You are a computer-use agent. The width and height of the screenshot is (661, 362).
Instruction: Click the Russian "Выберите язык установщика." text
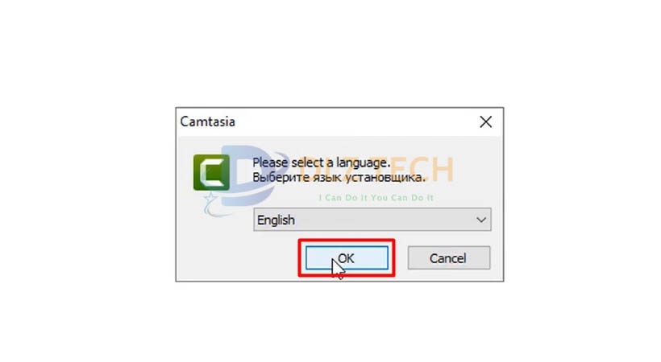[x=339, y=177]
